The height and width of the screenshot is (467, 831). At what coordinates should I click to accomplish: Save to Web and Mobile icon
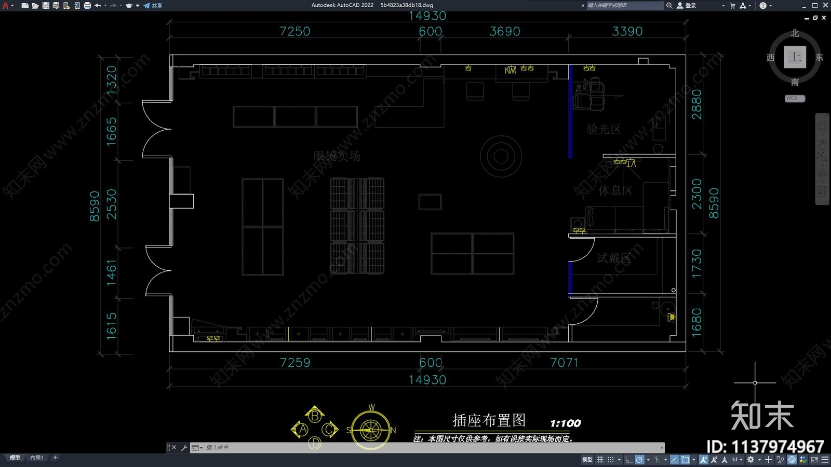point(77,6)
